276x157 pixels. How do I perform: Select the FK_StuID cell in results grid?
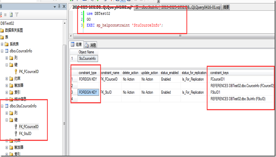point(110,92)
